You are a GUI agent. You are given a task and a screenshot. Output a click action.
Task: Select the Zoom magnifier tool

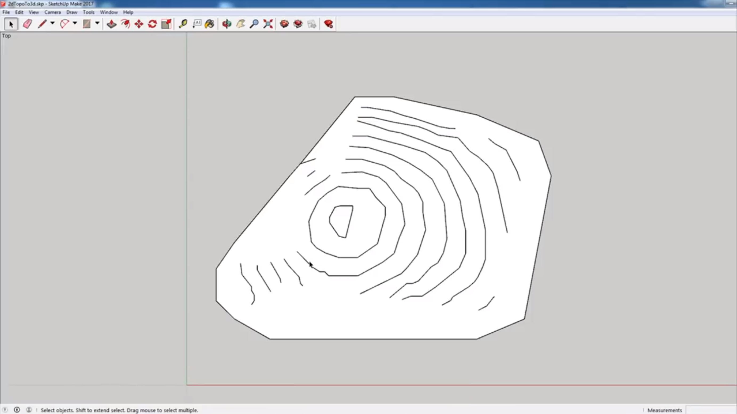pos(254,24)
